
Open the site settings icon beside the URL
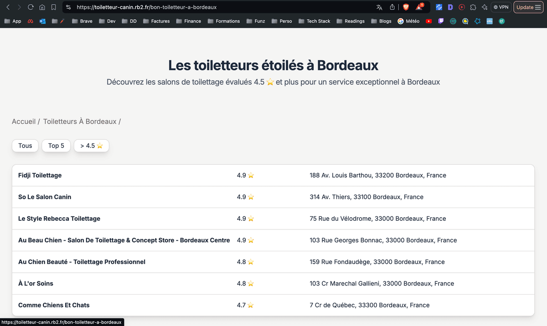(68, 7)
